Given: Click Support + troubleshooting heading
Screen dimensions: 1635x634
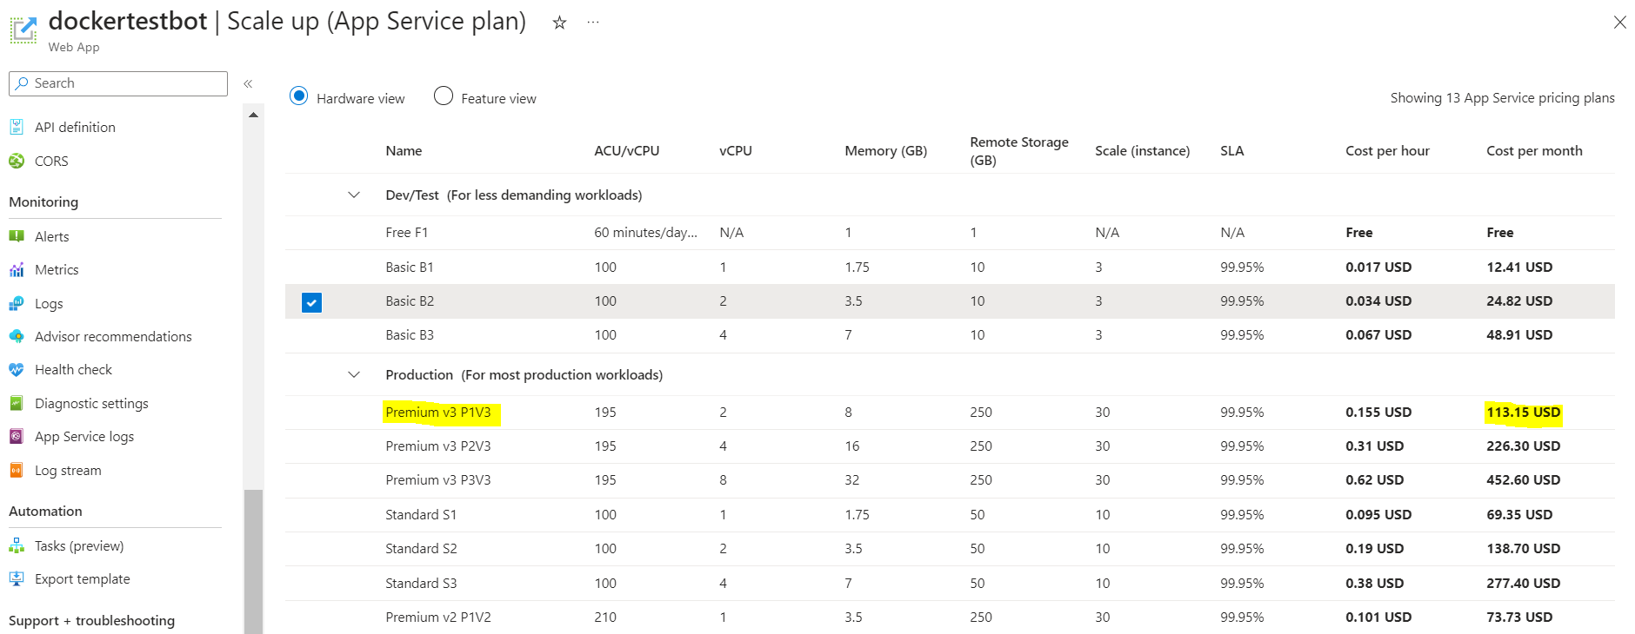Looking at the screenshot, I should (91, 620).
